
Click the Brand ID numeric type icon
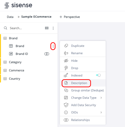click(11, 54)
